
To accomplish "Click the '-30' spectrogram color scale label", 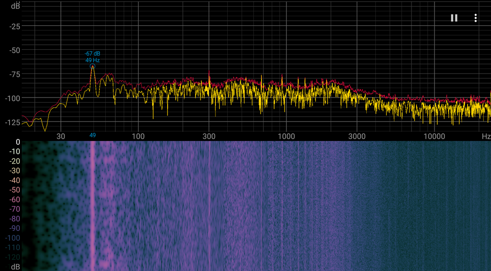I will click(14, 171).
